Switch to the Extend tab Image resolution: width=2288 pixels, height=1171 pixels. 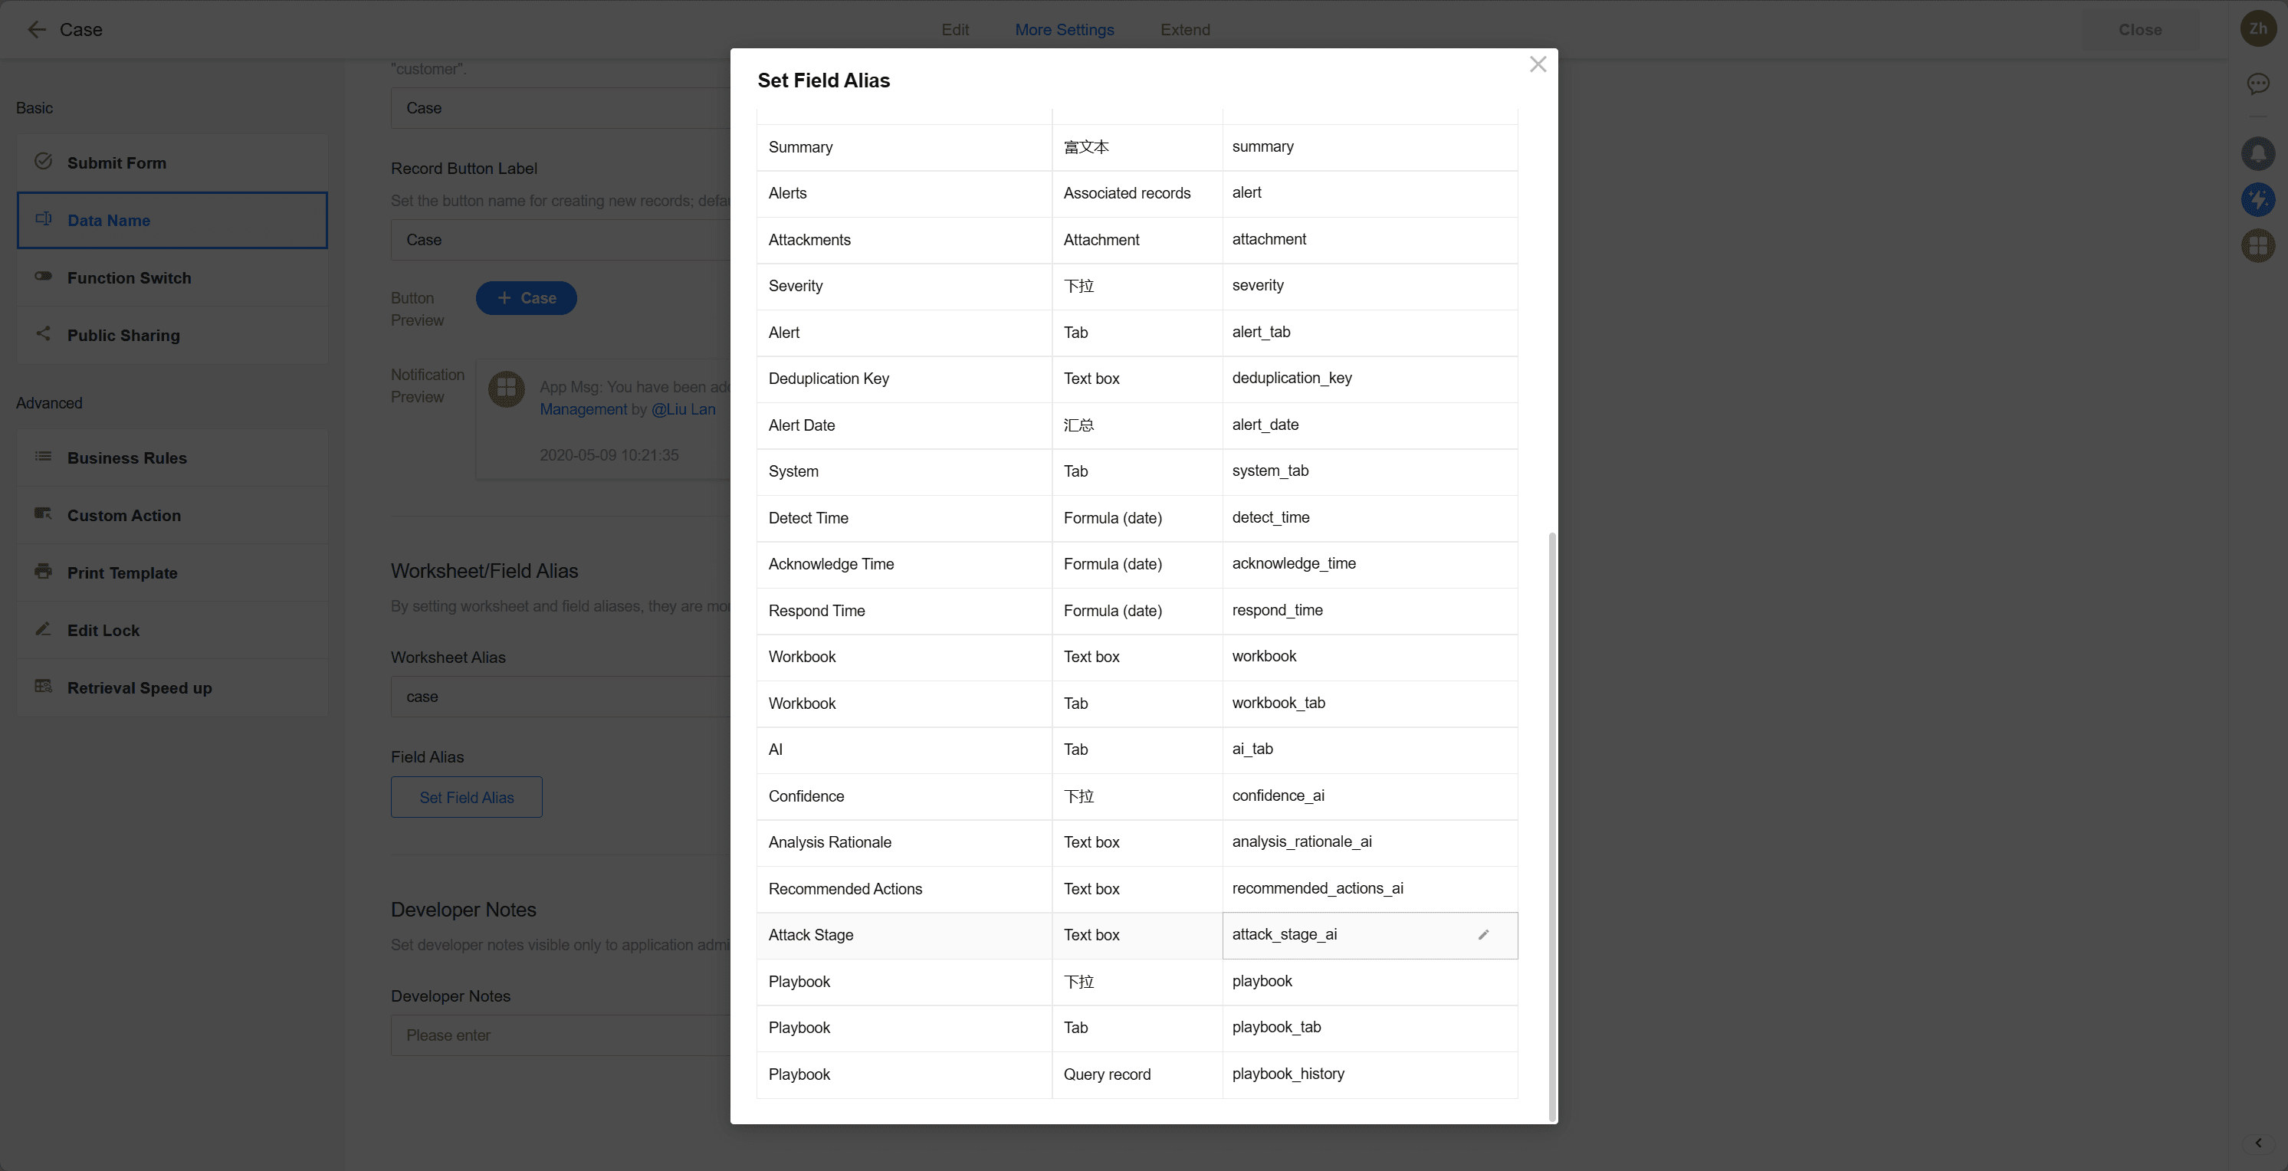click(x=1185, y=29)
